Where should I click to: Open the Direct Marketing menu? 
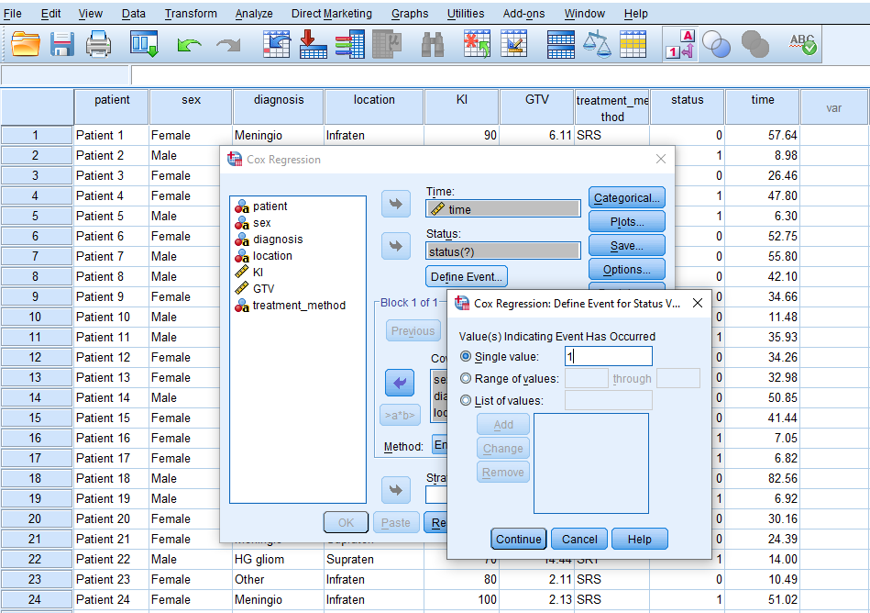332,14
